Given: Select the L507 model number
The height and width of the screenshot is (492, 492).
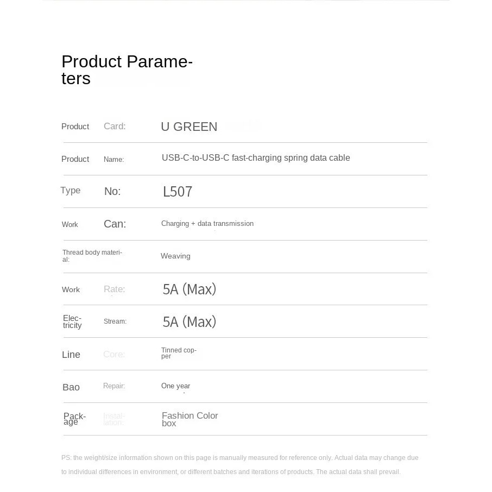Looking at the screenshot, I should pyautogui.click(x=178, y=192).
